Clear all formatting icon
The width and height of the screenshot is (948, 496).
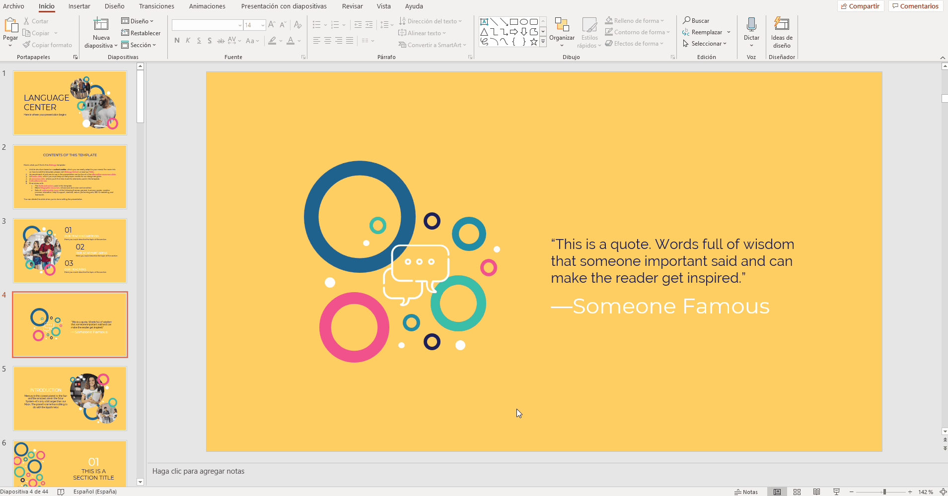pyautogui.click(x=297, y=25)
